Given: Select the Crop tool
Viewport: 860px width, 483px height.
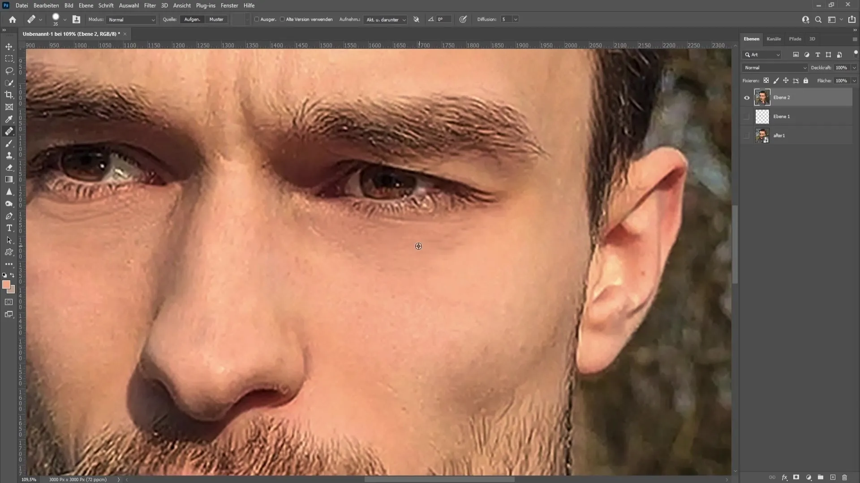Looking at the screenshot, I should pyautogui.click(x=9, y=95).
